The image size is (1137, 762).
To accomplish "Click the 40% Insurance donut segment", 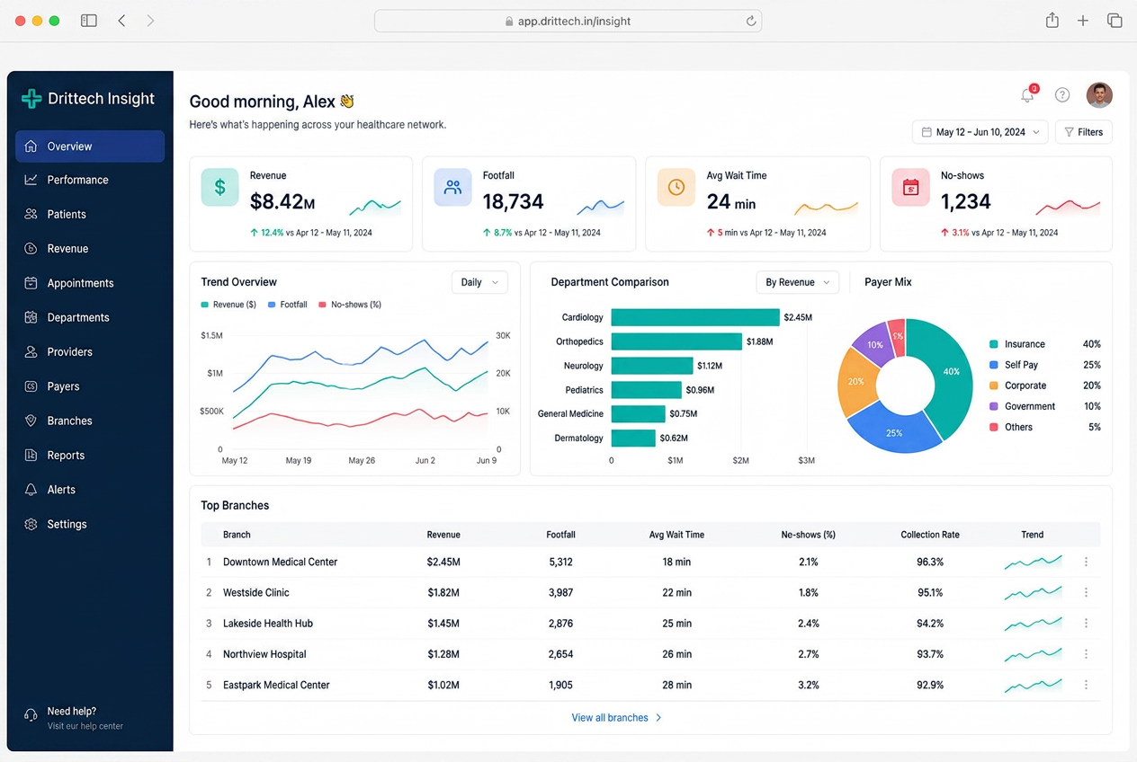I will point(950,371).
